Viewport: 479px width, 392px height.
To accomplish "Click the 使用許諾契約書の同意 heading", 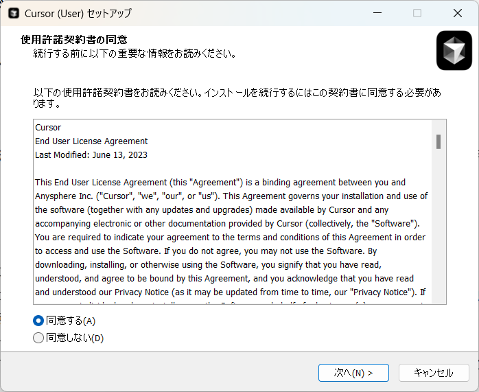I will click(74, 39).
